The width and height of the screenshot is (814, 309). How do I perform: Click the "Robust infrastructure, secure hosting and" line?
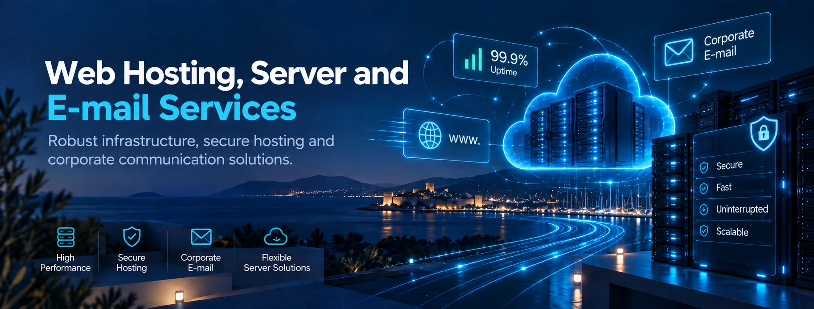click(191, 141)
